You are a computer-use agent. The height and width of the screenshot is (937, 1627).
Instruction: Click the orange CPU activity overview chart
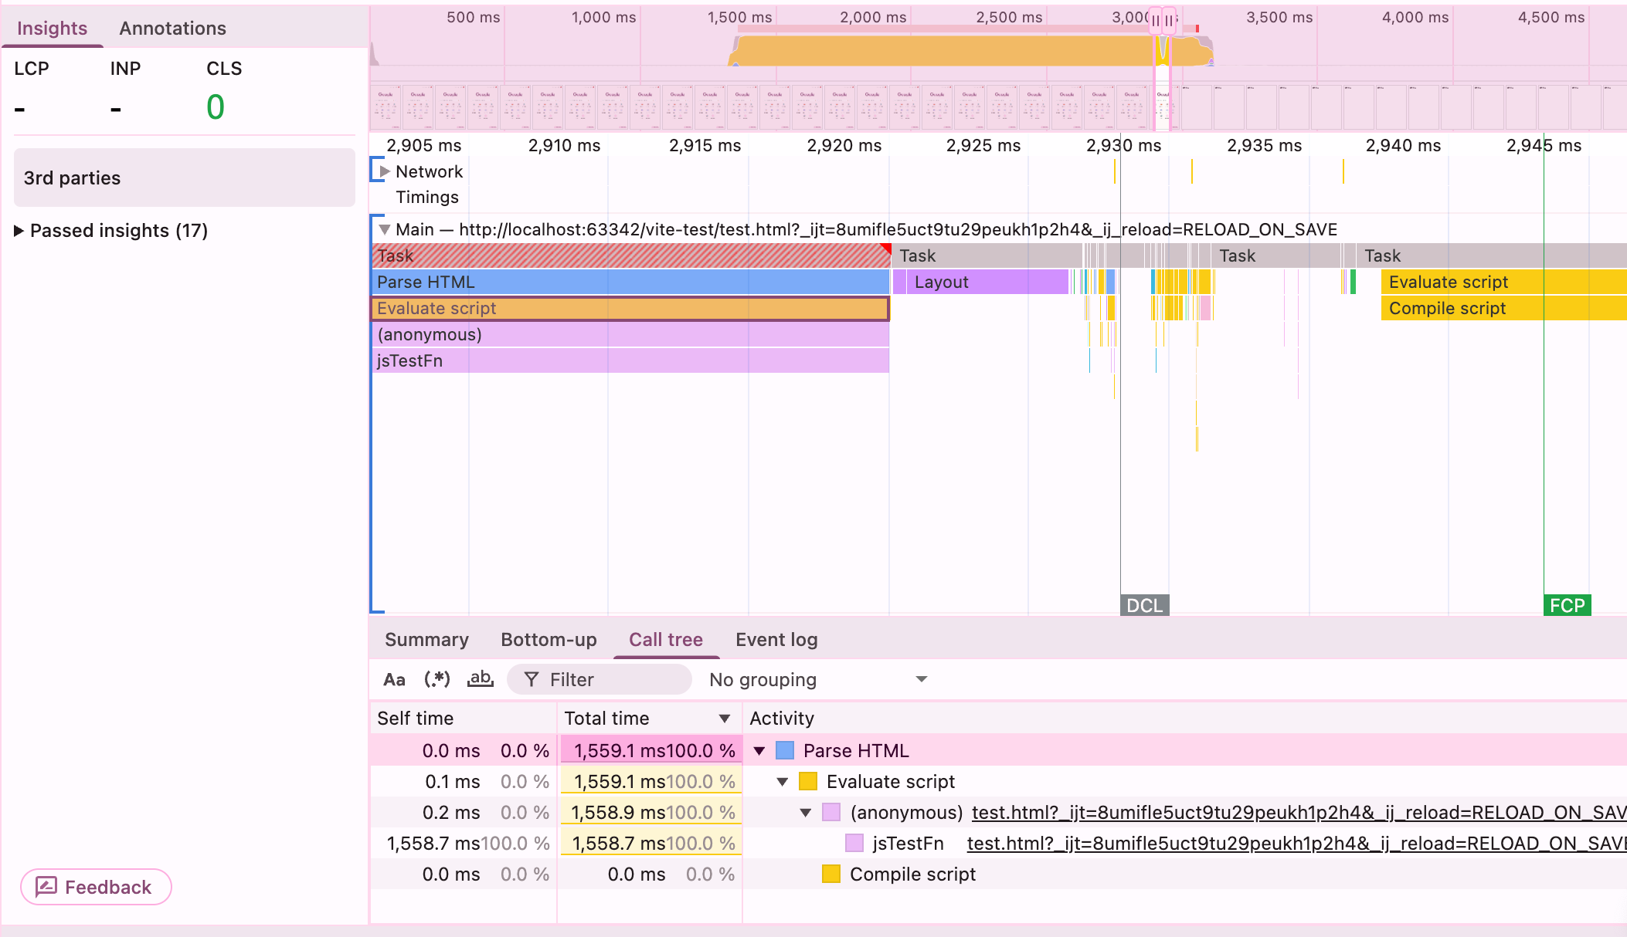click(970, 52)
